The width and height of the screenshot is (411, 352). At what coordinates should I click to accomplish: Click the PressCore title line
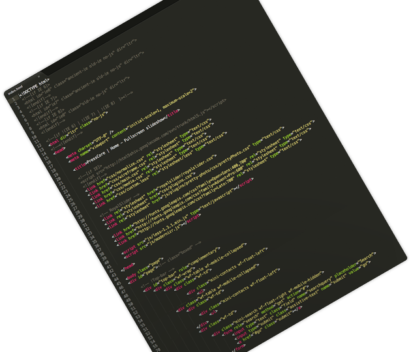(x=127, y=140)
